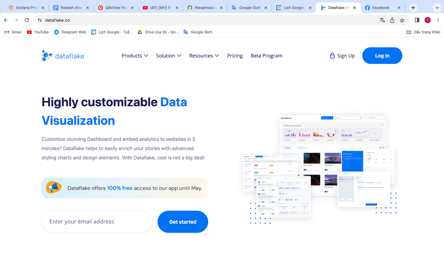Open the Google Dịch bookmark
This screenshot has height=278, width=444.
point(198,32)
